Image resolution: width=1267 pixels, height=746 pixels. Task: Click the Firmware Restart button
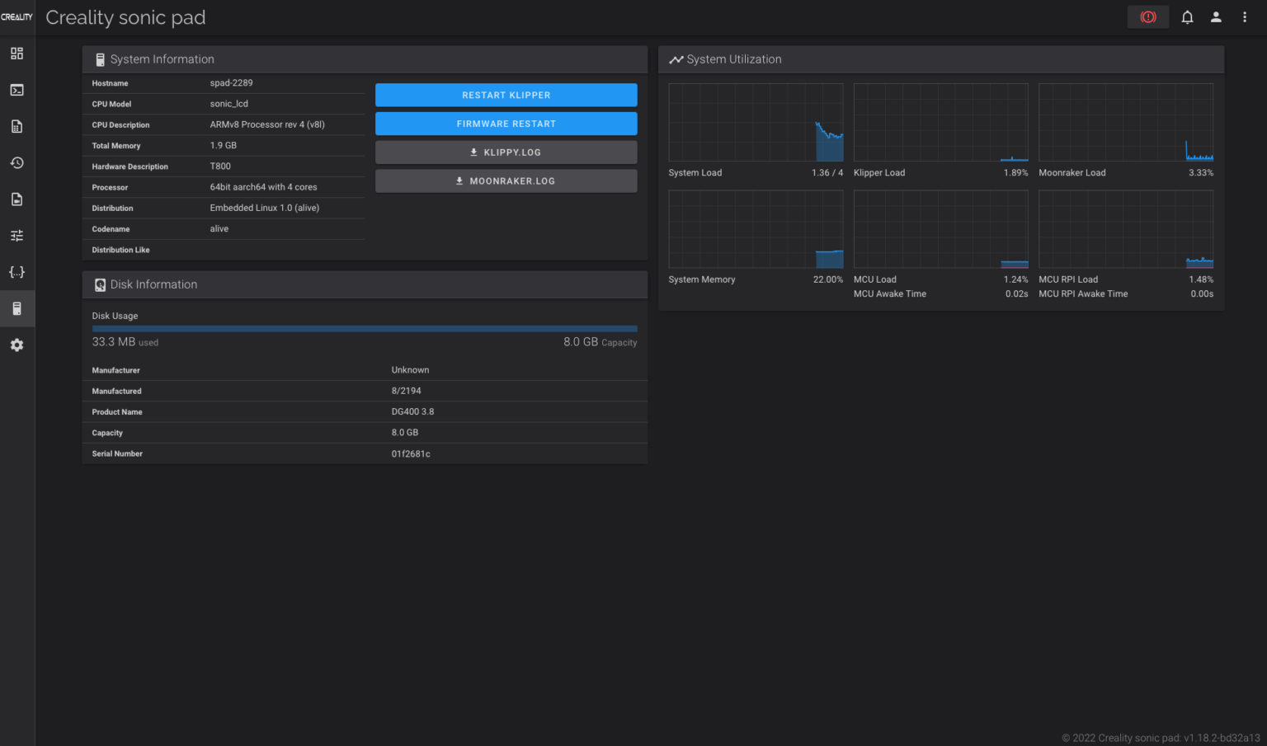(506, 124)
